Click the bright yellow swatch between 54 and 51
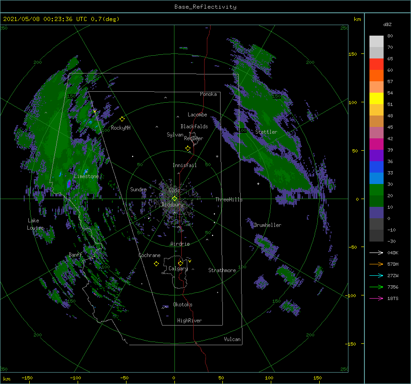The width and height of the screenshot is (411, 384). (376, 98)
